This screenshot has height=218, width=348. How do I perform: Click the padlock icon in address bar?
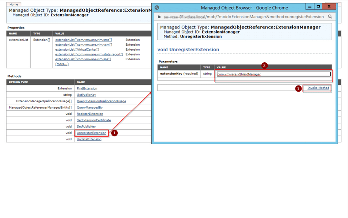tap(159, 17)
